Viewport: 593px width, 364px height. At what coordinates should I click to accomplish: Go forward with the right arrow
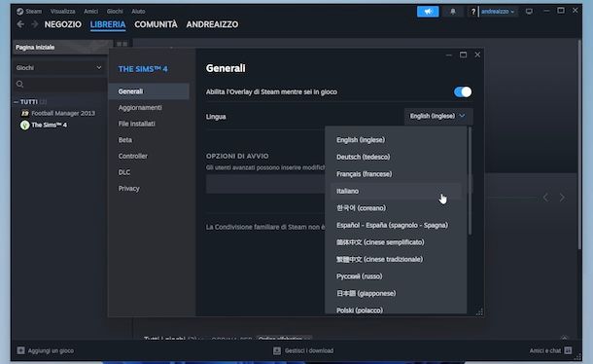34,24
